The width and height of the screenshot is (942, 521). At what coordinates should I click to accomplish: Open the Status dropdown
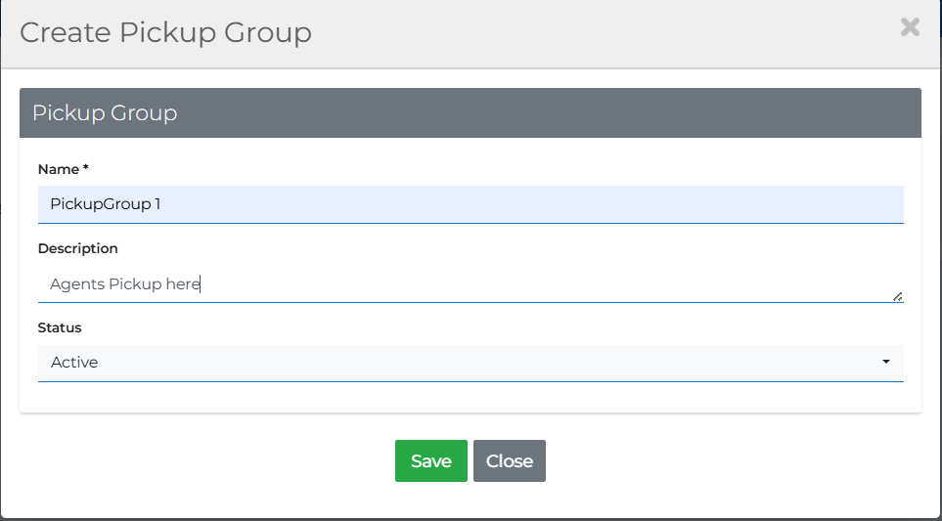[x=470, y=363]
